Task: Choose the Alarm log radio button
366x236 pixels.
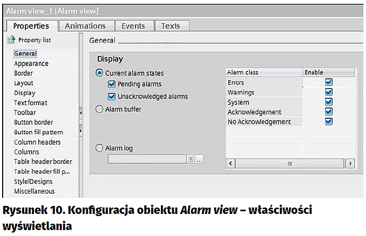Action: pos(98,148)
